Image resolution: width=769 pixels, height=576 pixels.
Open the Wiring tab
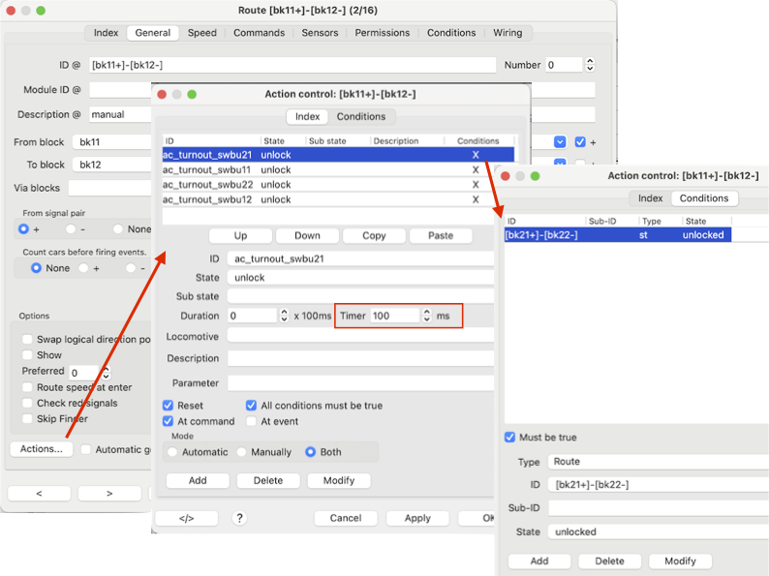pos(507,32)
